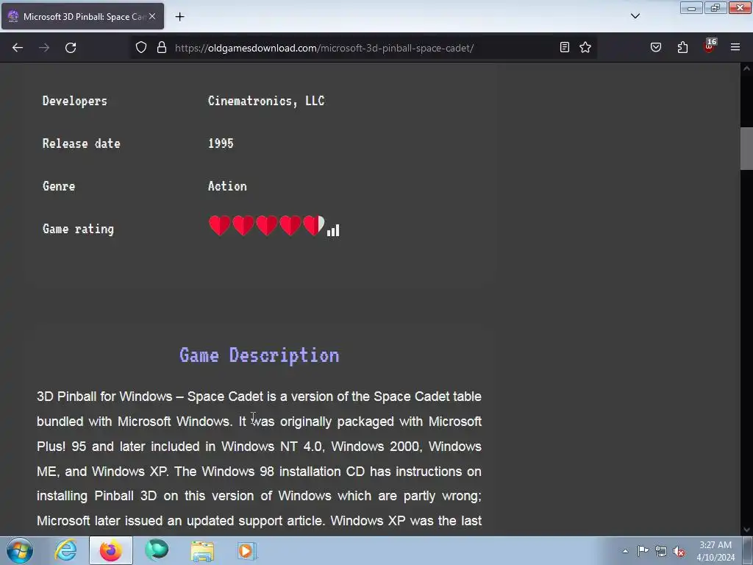
Task: Click the Release date label
Action: click(81, 143)
